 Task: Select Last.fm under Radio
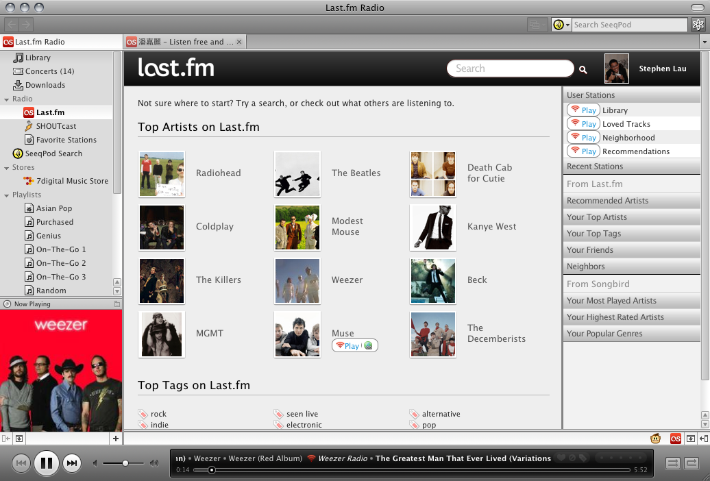pyautogui.click(x=56, y=112)
